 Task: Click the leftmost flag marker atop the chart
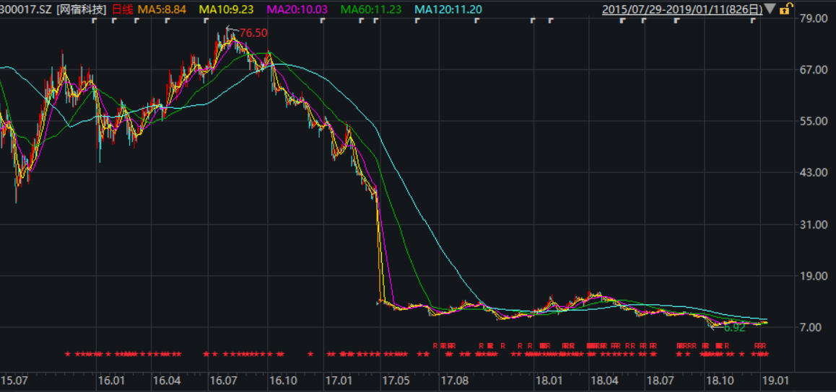pos(95,21)
